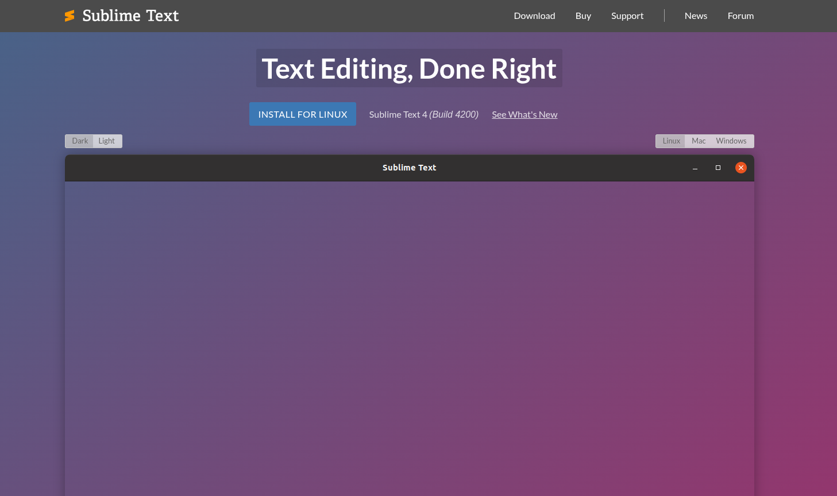Viewport: 837px width, 496px height.
Task: Show the Windows version of the demo
Action: (730, 141)
